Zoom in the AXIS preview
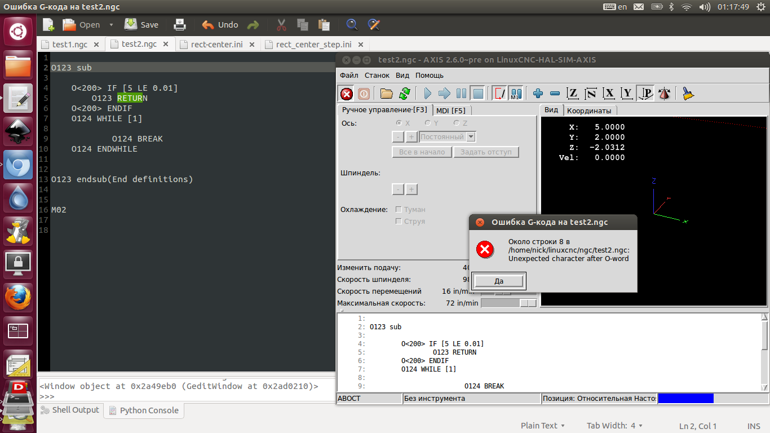Viewport: 770px width, 433px height. tap(538, 94)
